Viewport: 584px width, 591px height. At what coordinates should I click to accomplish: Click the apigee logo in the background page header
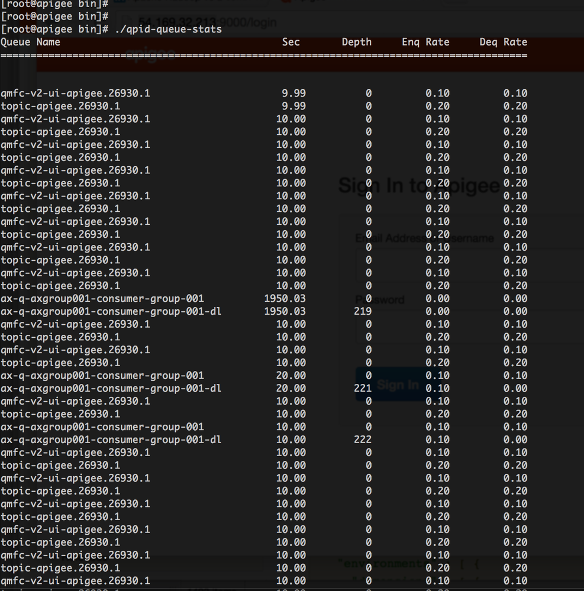point(150,54)
